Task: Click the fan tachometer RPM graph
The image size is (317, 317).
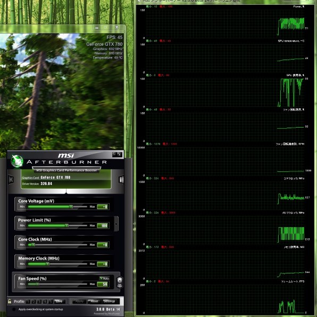Action: click(x=225, y=162)
